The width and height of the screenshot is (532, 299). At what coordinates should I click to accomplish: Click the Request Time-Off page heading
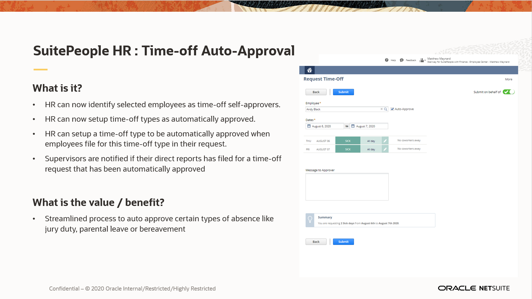click(323, 79)
